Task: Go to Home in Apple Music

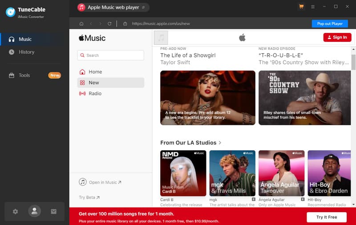Action: (111, 72)
